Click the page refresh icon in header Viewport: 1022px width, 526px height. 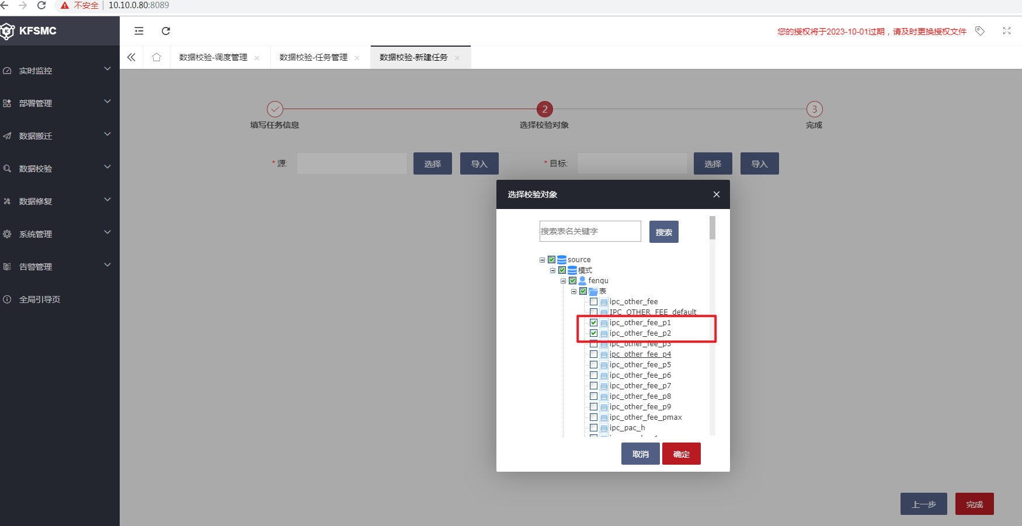pyautogui.click(x=166, y=31)
